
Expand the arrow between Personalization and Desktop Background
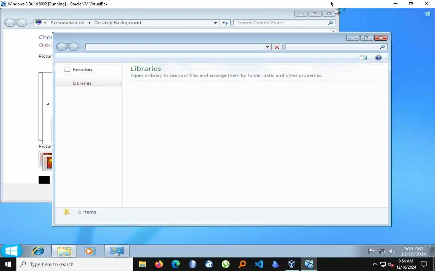[x=89, y=23]
